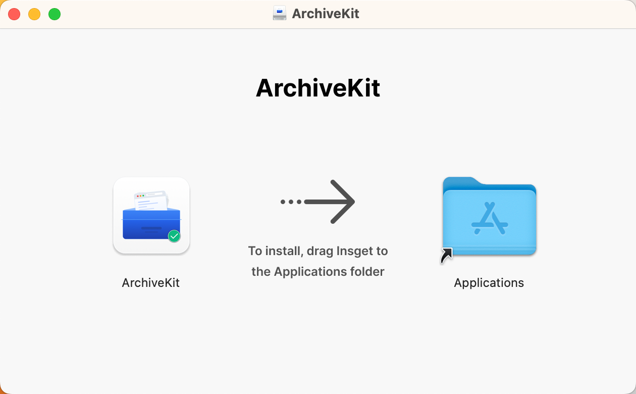Click the install instruction text

click(x=318, y=261)
